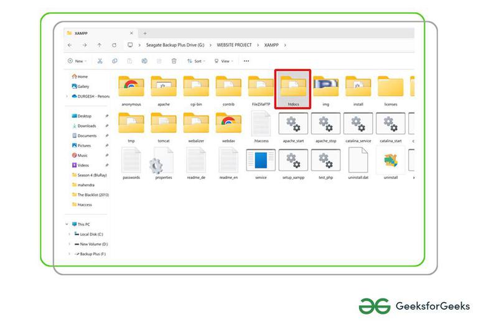The image size is (478, 322).
Task: Click the WEBSITE PROJECT breadcrumb
Action: tap(234, 45)
